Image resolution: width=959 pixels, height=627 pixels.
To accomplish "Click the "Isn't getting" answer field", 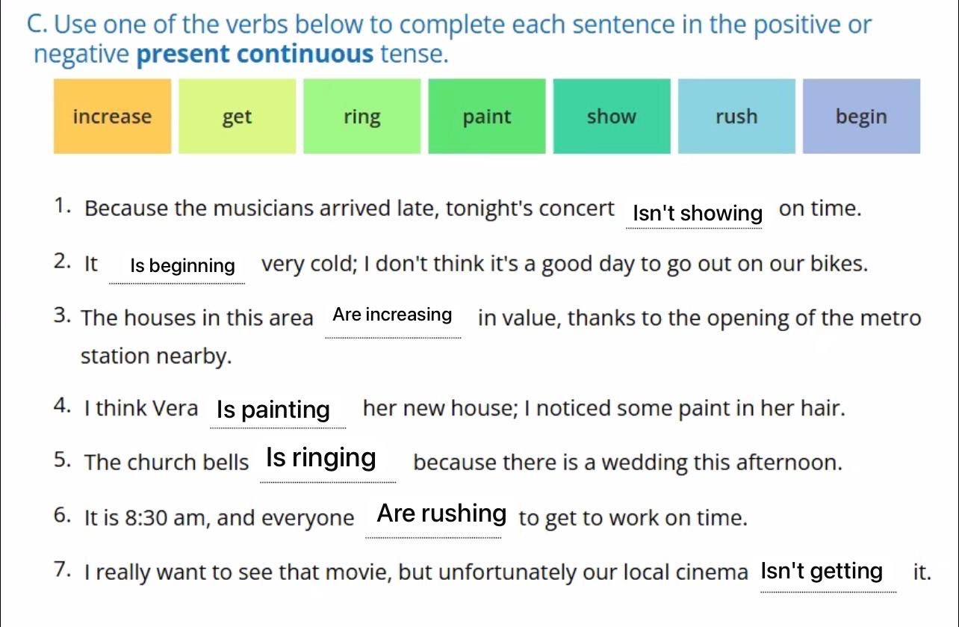I will (822, 572).
